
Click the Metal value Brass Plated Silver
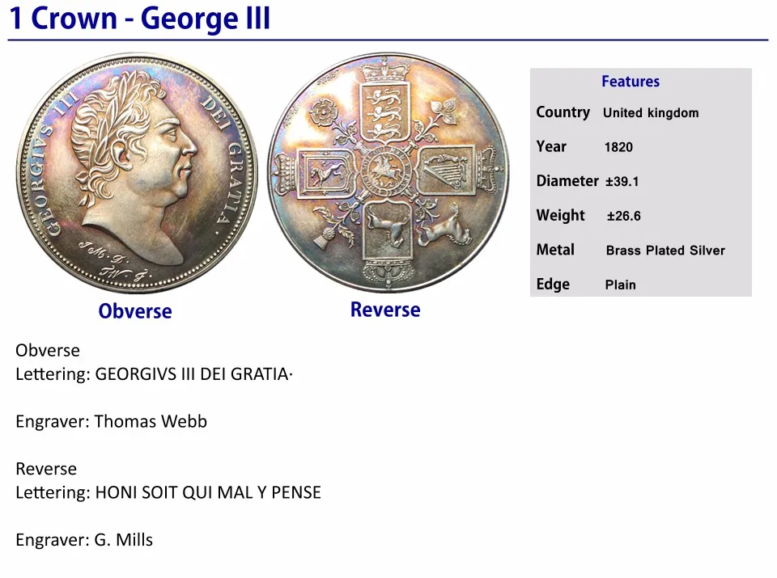(665, 251)
